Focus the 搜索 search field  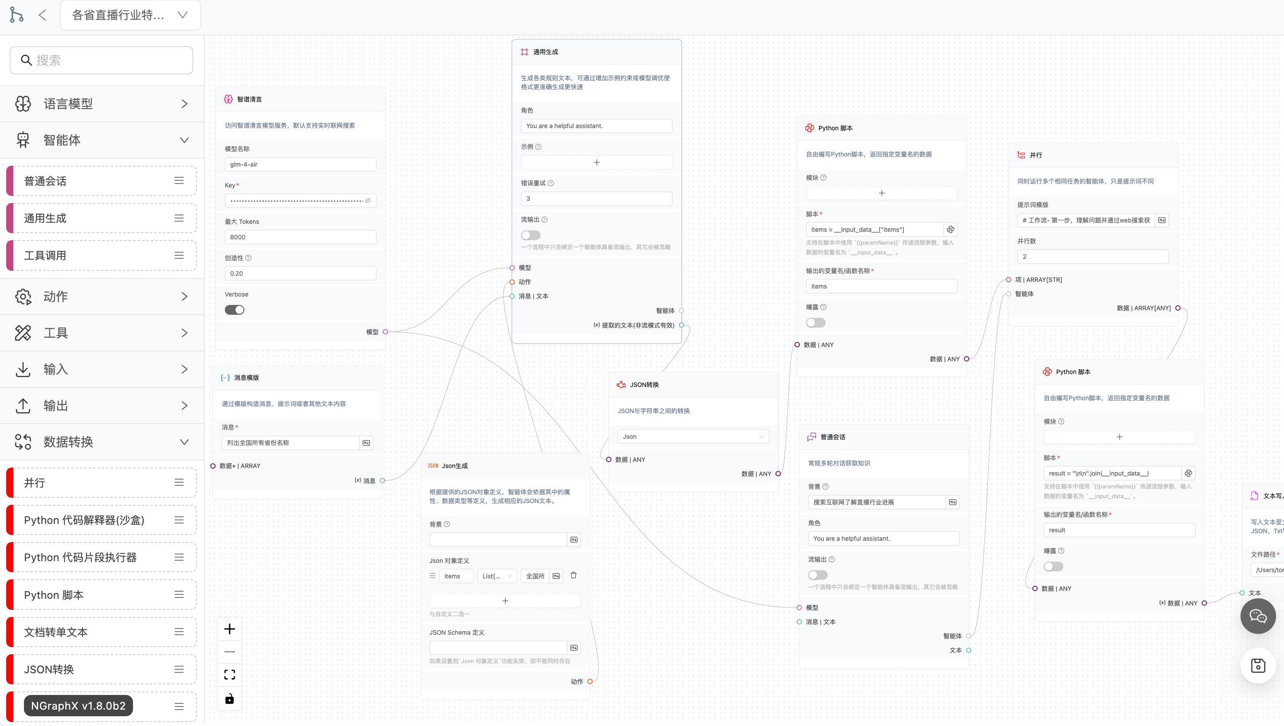coord(102,60)
